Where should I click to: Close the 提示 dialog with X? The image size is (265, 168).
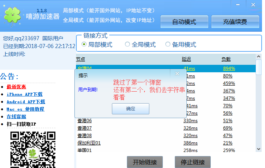pos(177,74)
